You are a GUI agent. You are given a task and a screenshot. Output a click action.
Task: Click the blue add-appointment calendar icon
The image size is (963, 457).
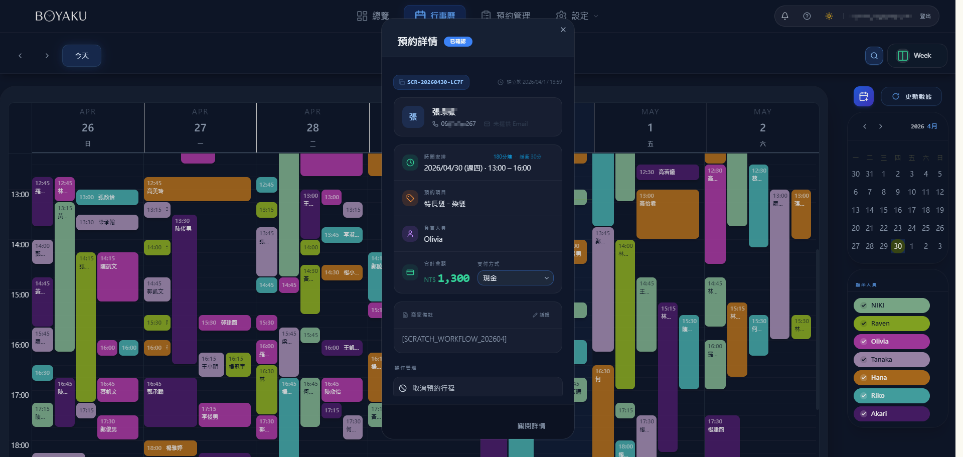[x=864, y=96]
